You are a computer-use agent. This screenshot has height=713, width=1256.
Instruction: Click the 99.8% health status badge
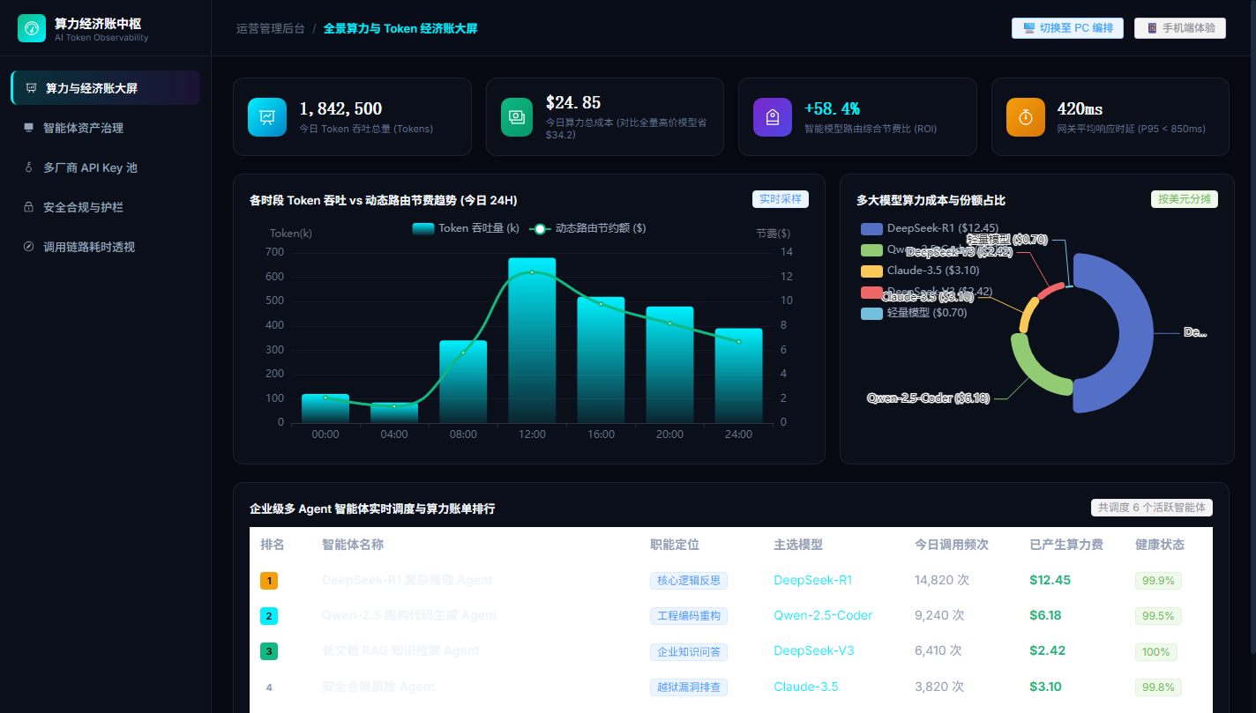click(1158, 687)
